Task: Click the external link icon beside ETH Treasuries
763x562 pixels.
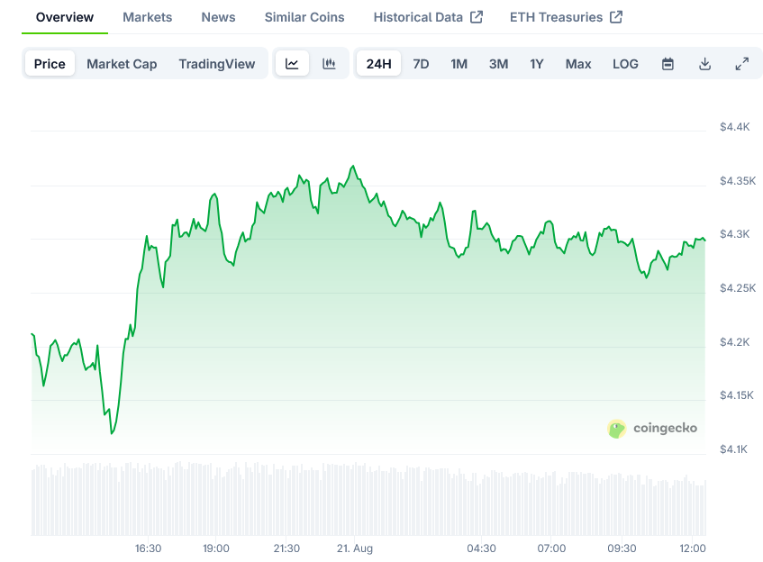Action: (616, 17)
